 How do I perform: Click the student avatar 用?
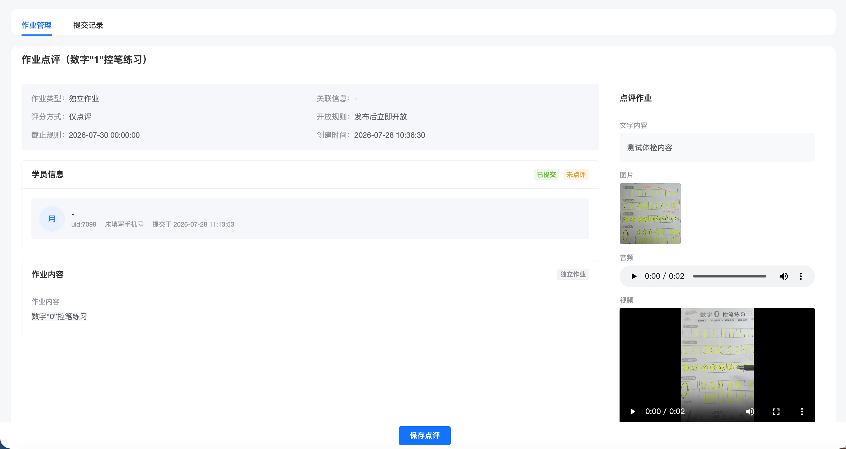coord(52,219)
